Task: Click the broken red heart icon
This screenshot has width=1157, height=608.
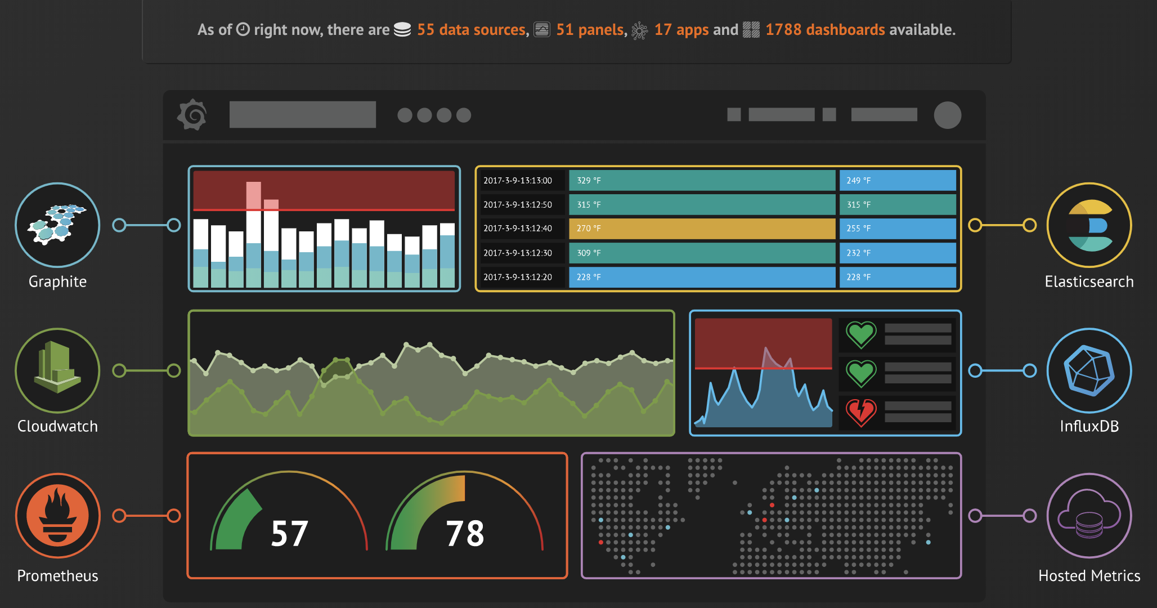Action: pyautogui.click(x=861, y=412)
